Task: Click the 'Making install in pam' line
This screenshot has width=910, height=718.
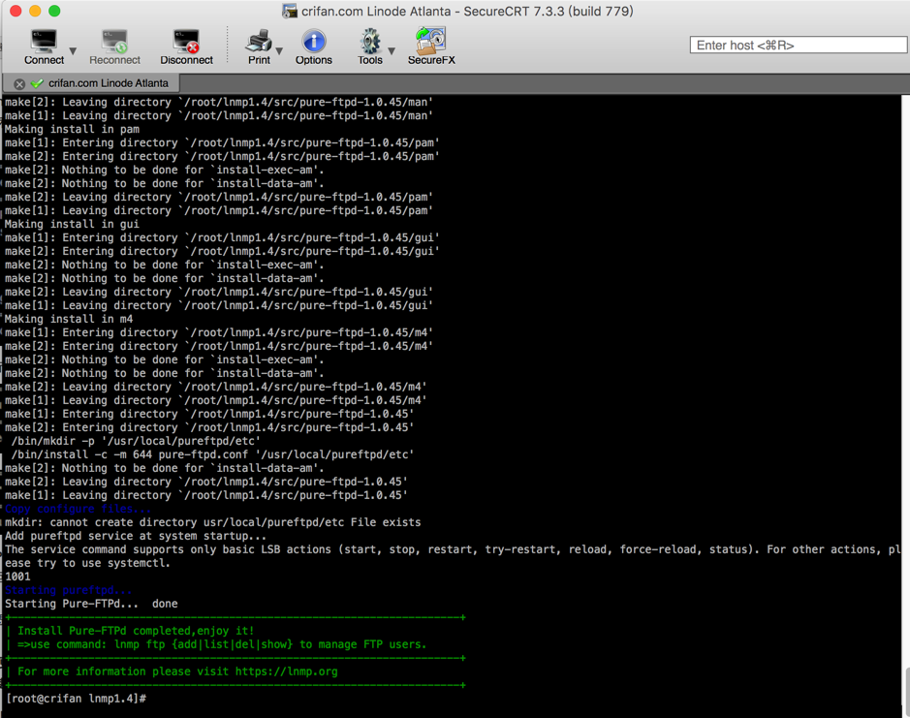Action: click(x=72, y=129)
